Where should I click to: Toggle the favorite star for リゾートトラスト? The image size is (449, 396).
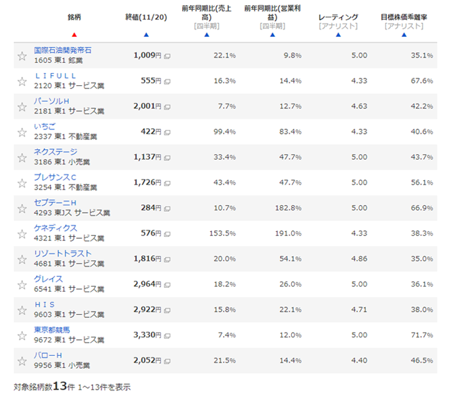click(22, 259)
